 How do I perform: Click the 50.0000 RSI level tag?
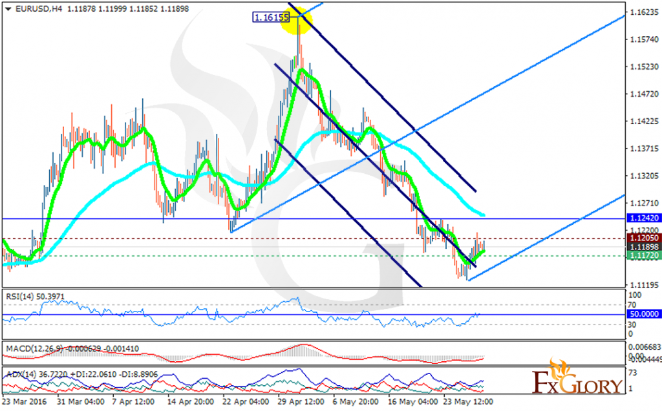click(645, 314)
